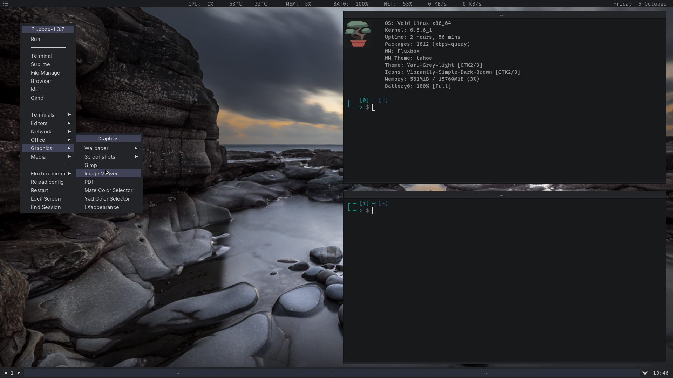673x378 pixels.
Task: Click CPU: 1% status readout
Action: tap(201, 4)
